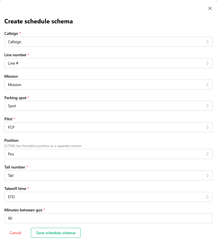This screenshot has height=242, width=217.
Task: Expand the Mission select field
Action: (x=106, y=85)
